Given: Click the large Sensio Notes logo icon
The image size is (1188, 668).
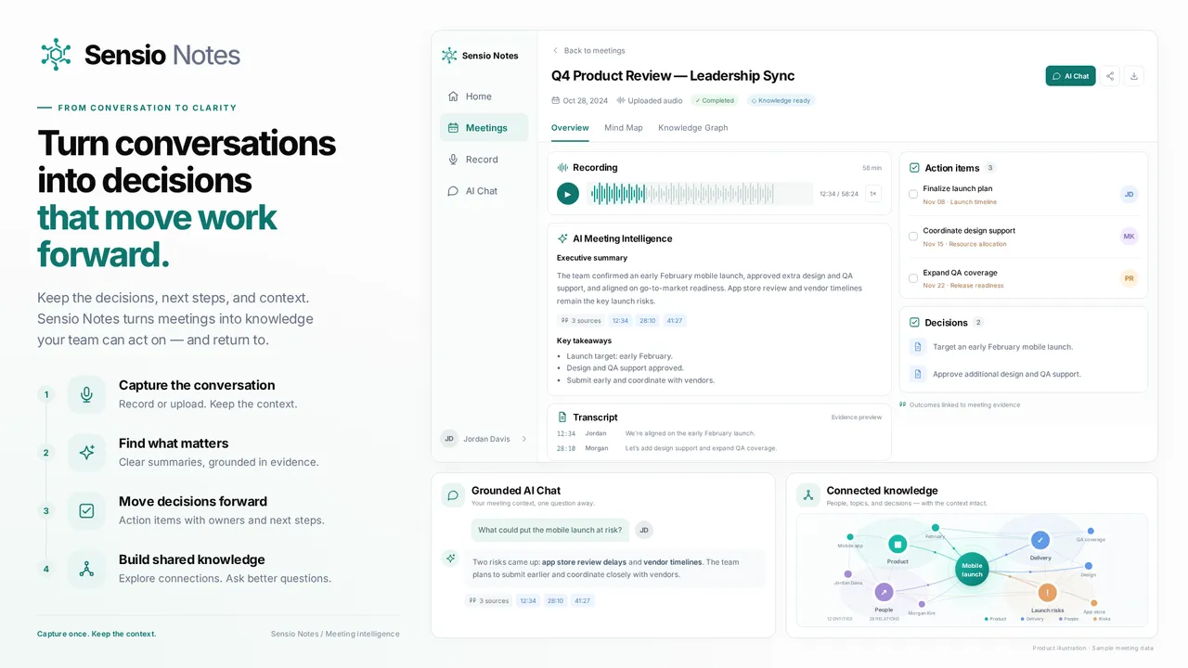Looking at the screenshot, I should tap(56, 55).
